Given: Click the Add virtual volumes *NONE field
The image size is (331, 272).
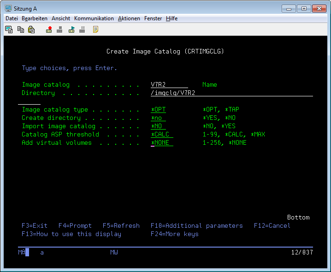Looking at the screenshot, I should tap(162, 143).
